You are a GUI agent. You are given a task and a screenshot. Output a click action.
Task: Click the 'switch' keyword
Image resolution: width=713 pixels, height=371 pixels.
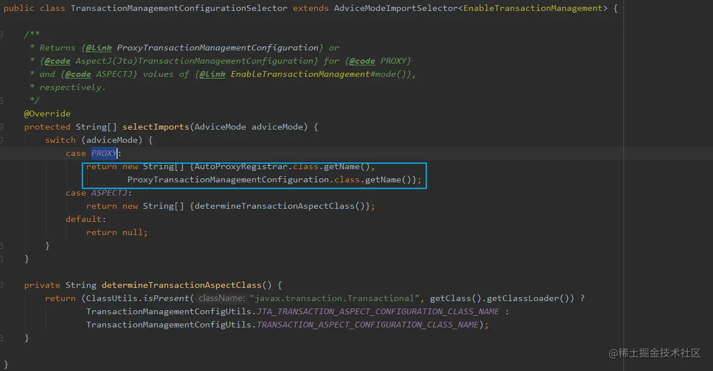(60, 140)
